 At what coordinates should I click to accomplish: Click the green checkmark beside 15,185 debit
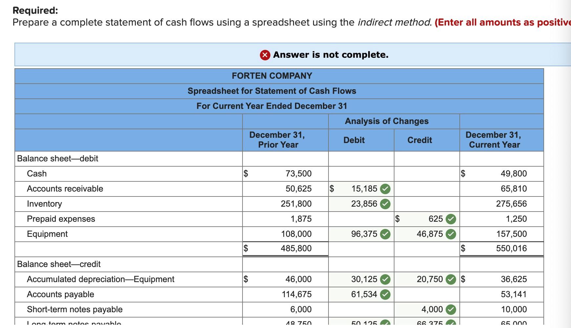click(385, 189)
